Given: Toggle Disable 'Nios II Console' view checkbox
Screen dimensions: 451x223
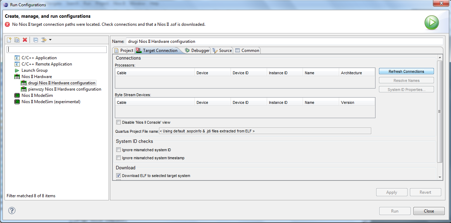Looking at the screenshot, I should coord(119,122).
